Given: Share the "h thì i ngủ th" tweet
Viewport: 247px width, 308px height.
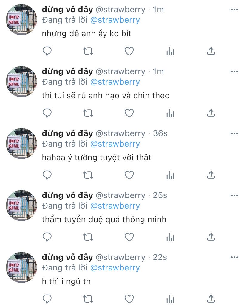Looking at the screenshot, I should (x=211, y=299).
